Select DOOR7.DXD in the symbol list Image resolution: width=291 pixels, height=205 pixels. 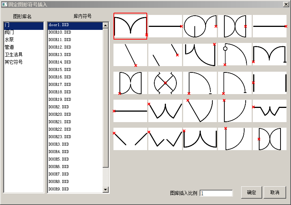(75, 174)
